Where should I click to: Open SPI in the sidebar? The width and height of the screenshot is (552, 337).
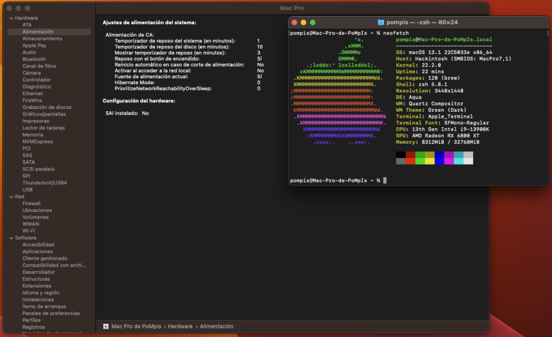[26, 176]
